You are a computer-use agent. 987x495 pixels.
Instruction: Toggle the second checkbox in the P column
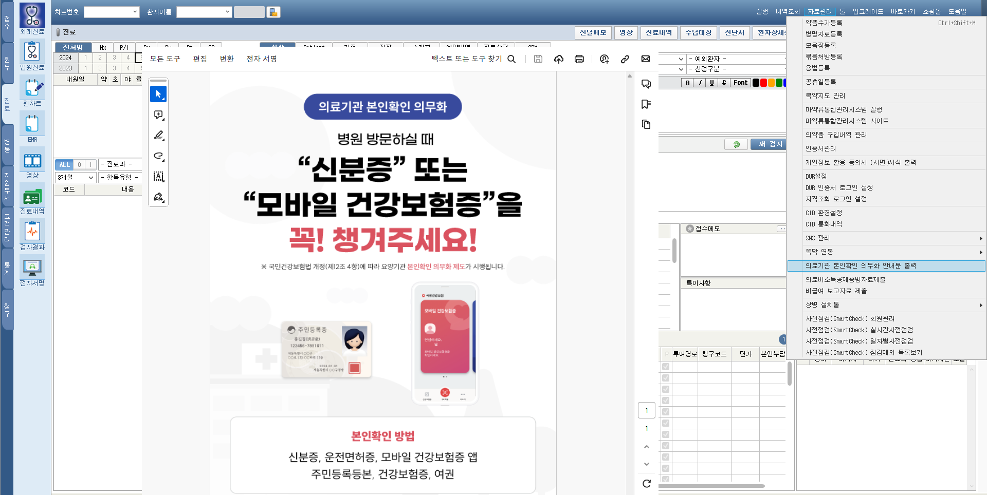click(x=666, y=378)
